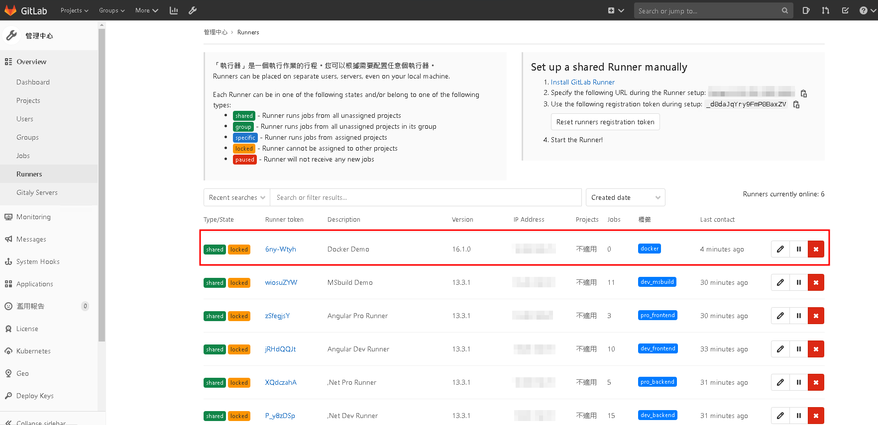Viewport: 878px width, 425px height.
Task: Expand the More dropdown in navbar
Action: coord(147,10)
